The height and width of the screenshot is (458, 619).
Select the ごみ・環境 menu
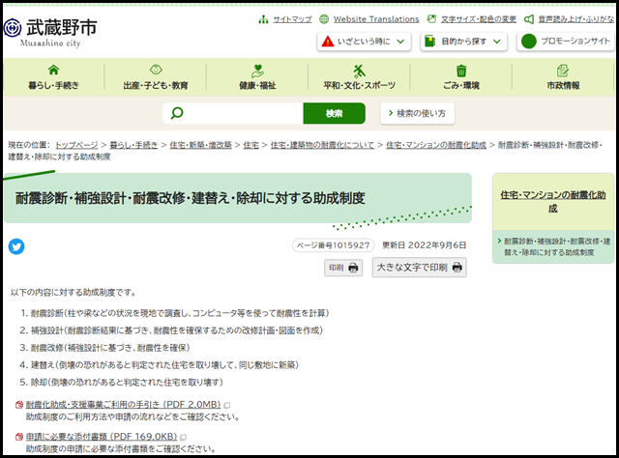(x=461, y=76)
